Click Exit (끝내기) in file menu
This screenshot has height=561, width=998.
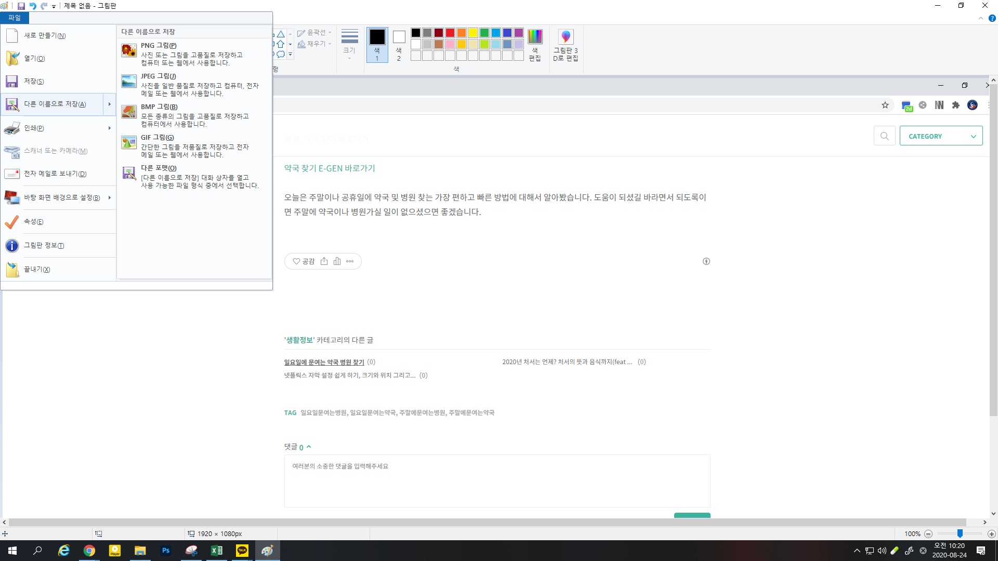coord(36,270)
